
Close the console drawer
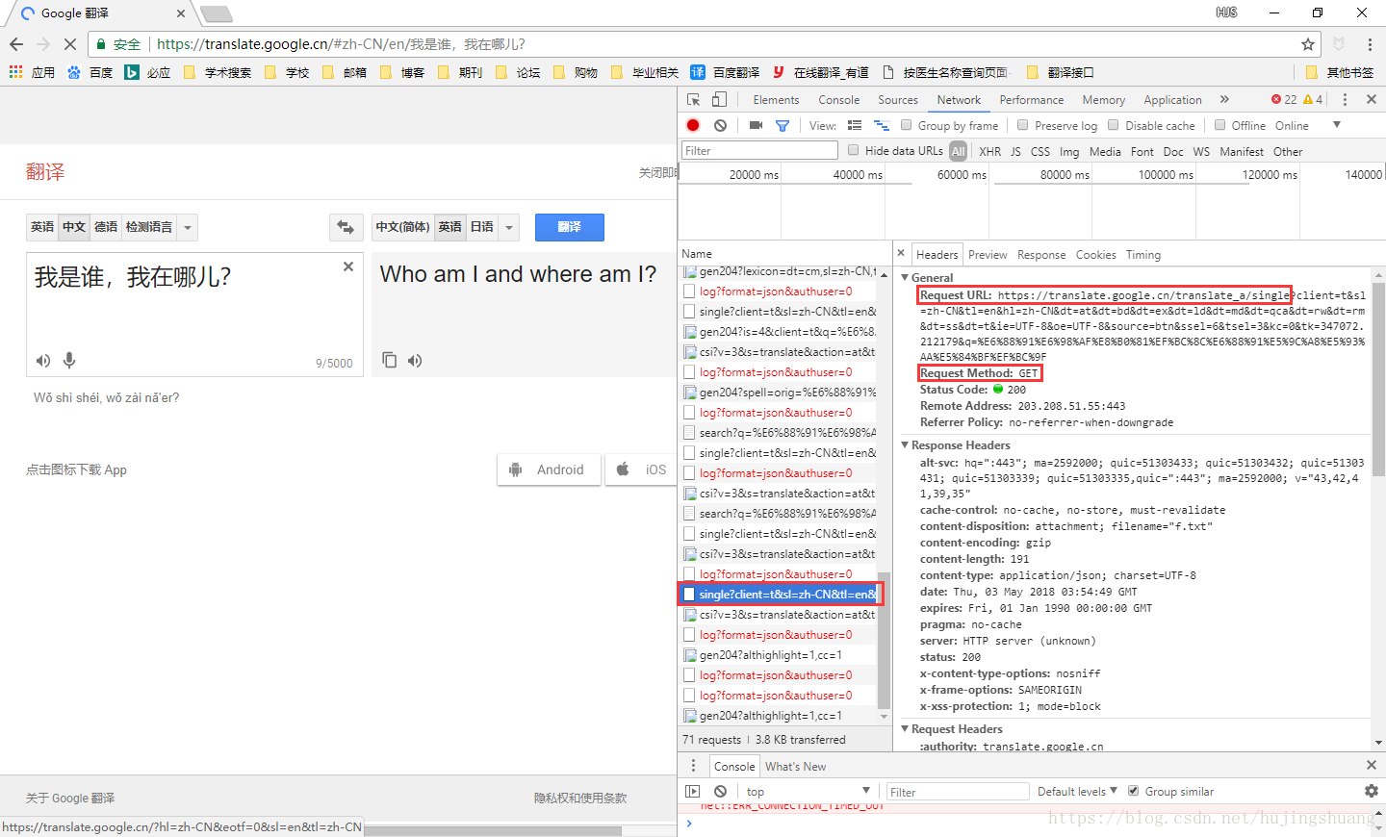(x=1372, y=765)
